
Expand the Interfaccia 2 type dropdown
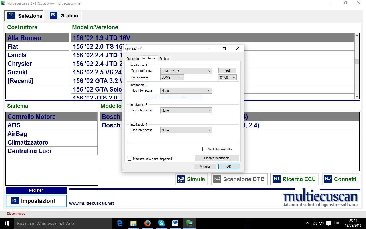click(186, 91)
